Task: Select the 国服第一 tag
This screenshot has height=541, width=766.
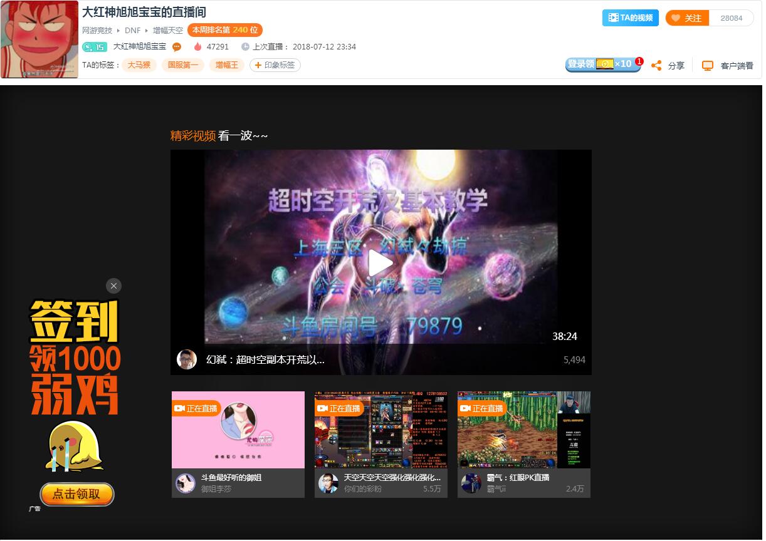Action: [183, 65]
